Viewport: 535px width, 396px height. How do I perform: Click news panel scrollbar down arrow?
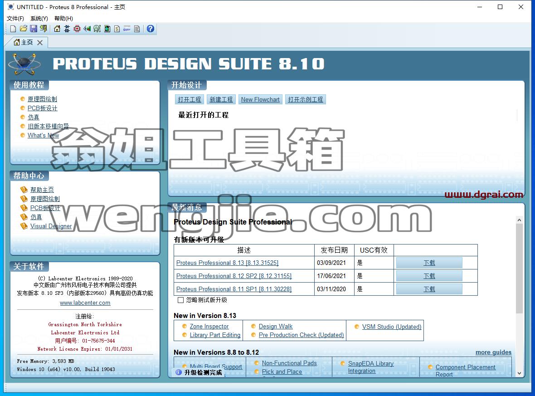[x=519, y=373]
